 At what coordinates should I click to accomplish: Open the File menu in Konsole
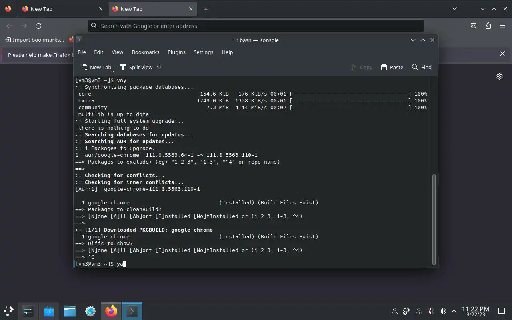pos(82,52)
